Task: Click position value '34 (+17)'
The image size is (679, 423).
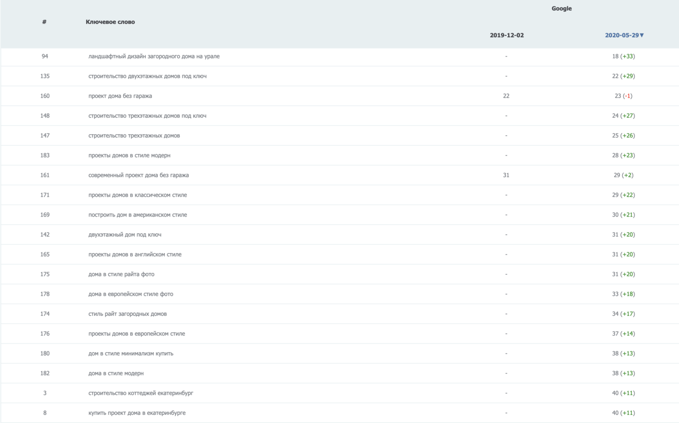Action: coord(623,314)
